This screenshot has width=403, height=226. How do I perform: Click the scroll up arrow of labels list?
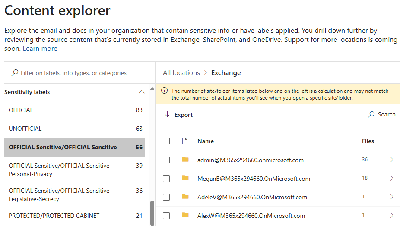[152, 89]
